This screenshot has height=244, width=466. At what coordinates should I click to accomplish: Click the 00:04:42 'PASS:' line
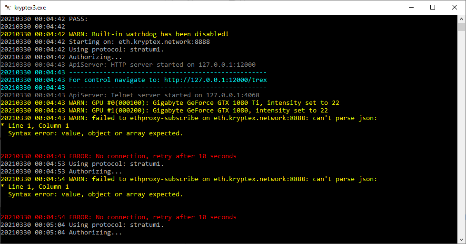[x=44, y=19]
